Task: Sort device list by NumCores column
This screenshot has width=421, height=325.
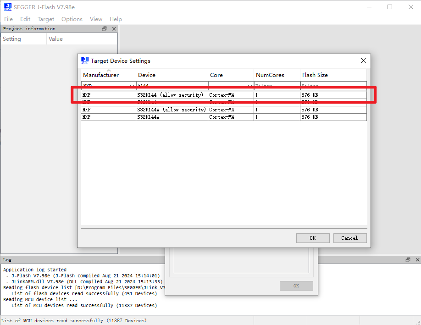Action: tap(277, 75)
